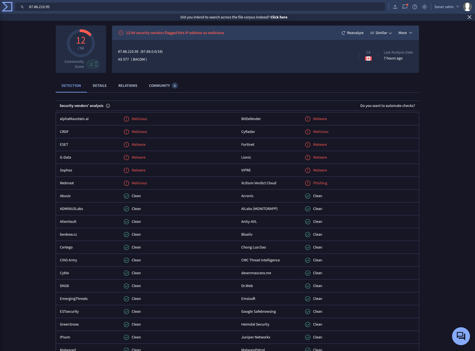The height and width of the screenshot is (351, 475).
Task: Select the Heimdal Security vendor name
Action: [255, 324]
